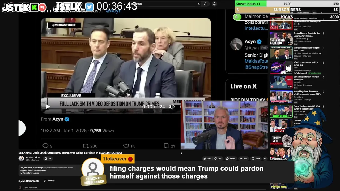
Task: Like the video showing 30k likes
Action: 207,159
